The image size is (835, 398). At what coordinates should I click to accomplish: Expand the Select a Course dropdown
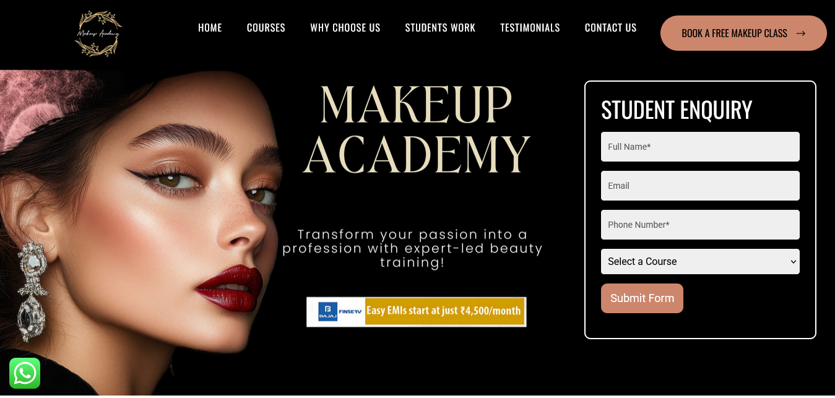click(x=700, y=261)
